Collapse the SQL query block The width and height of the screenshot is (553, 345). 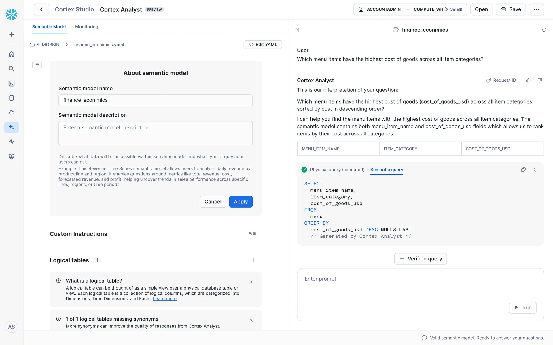(534, 170)
